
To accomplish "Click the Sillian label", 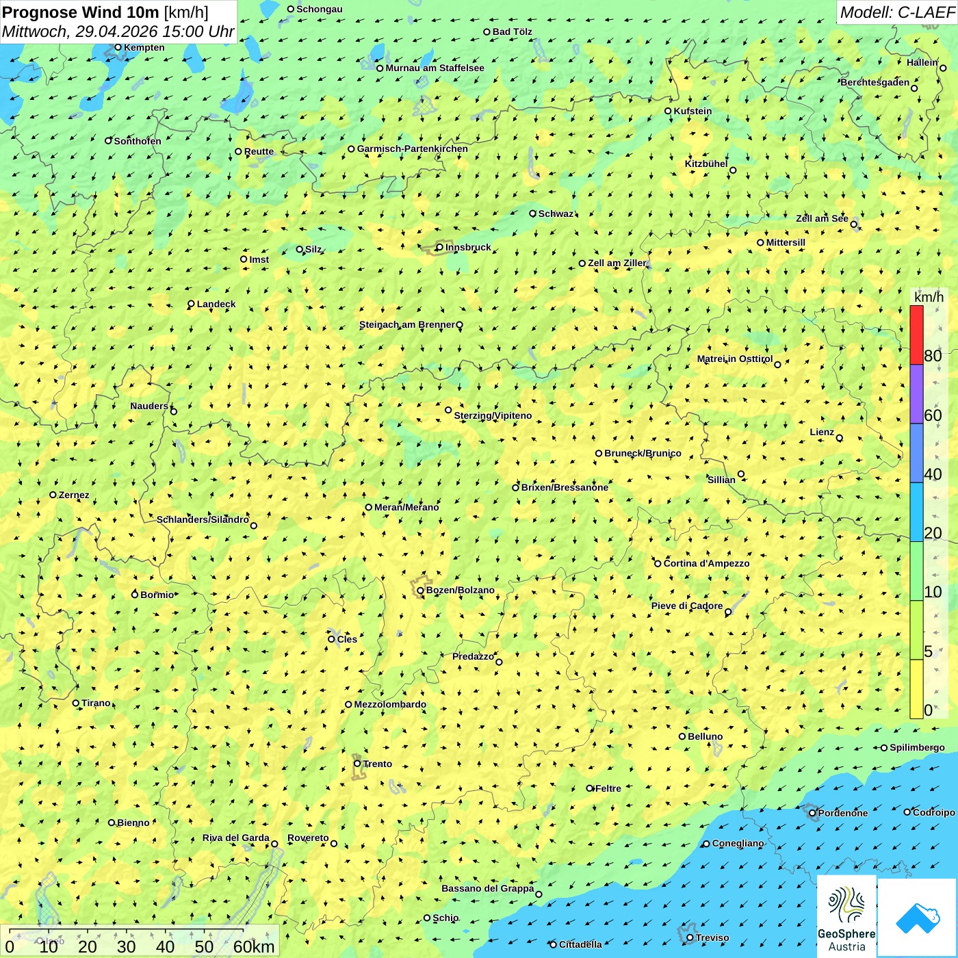I will [721, 480].
